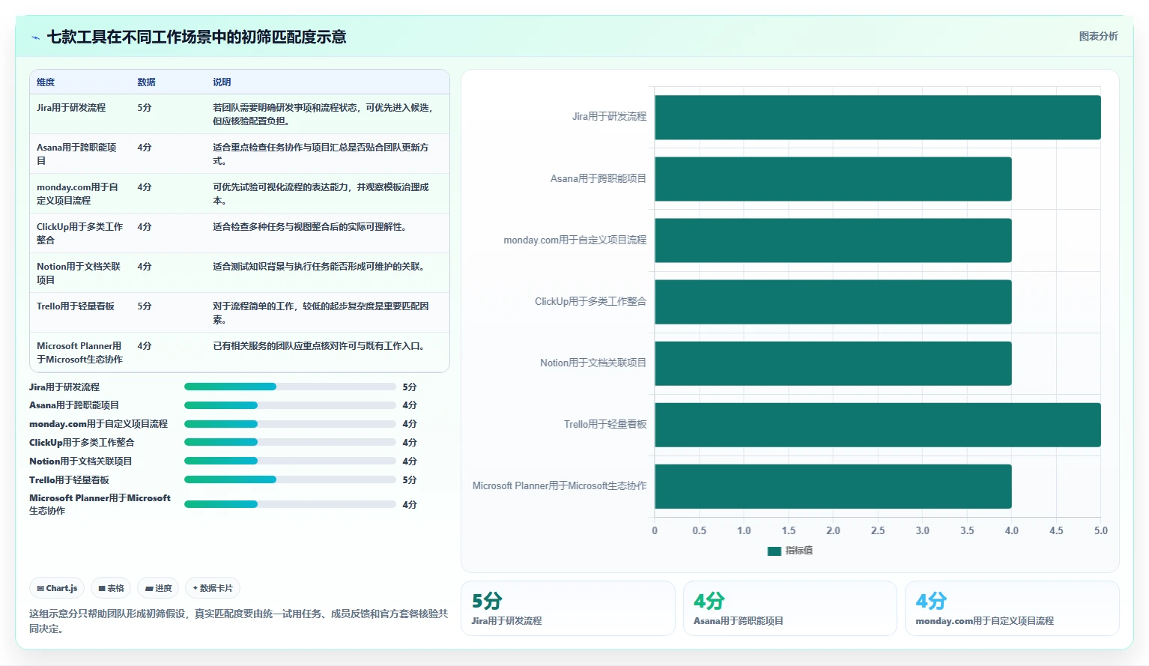Image resolution: width=1149 pixels, height=666 pixels.
Task: Click the ClickUp用于多类工作整合 progress list label
Action: pos(82,443)
